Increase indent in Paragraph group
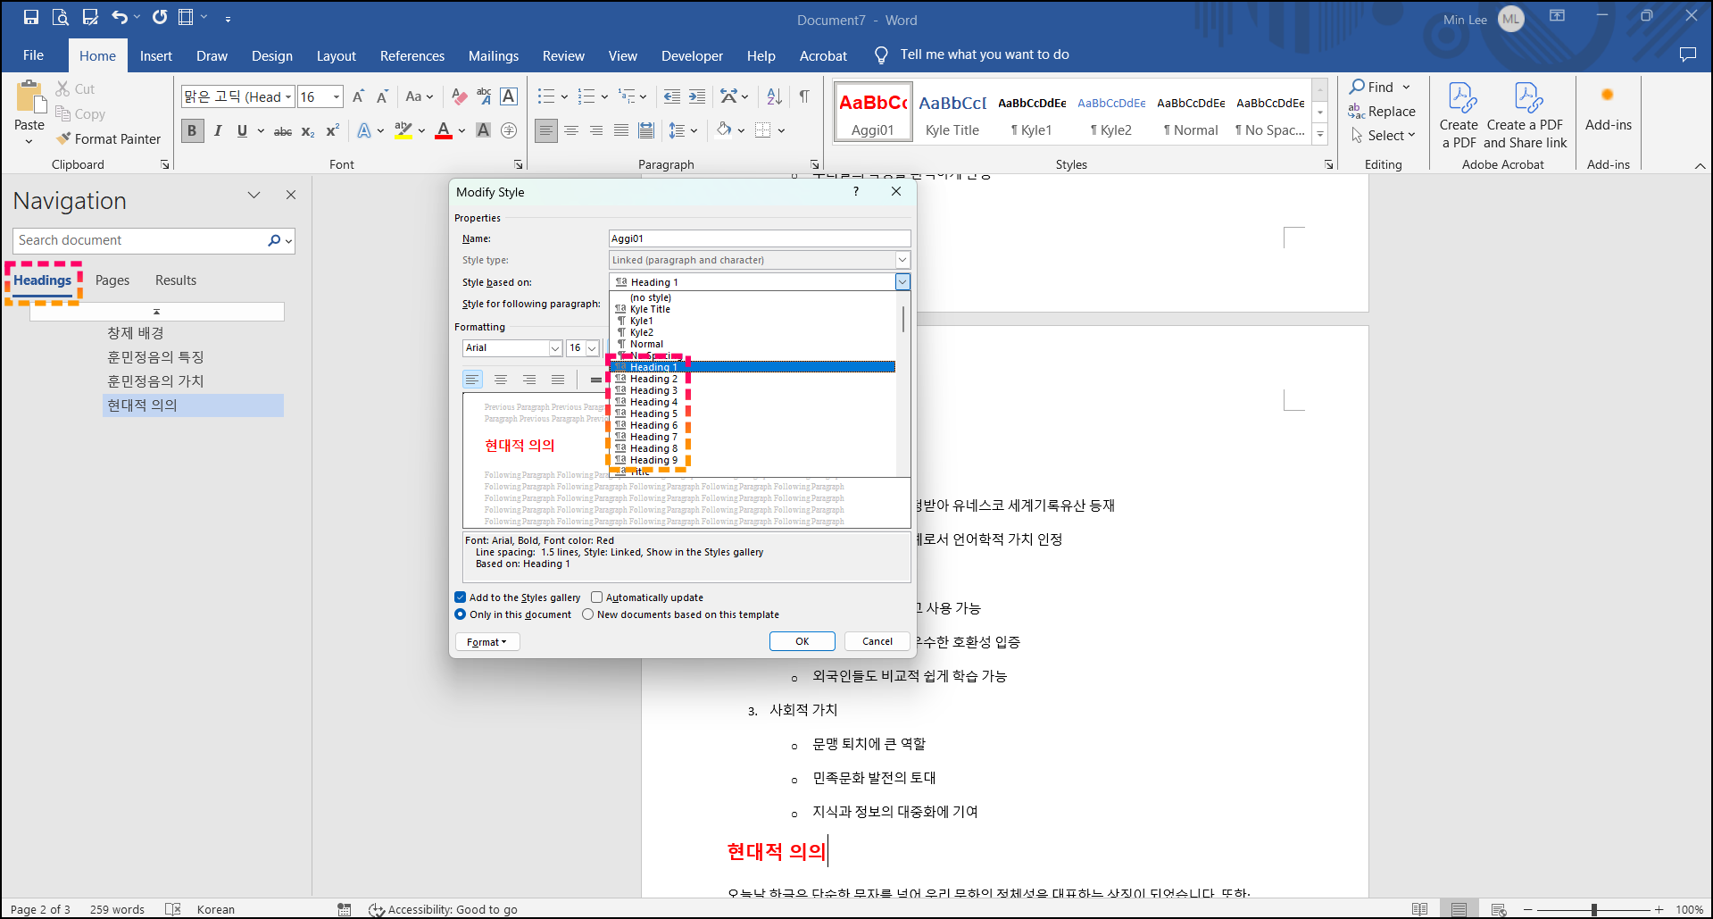Image resolution: width=1713 pixels, height=919 pixels. click(x=697, y=96)
